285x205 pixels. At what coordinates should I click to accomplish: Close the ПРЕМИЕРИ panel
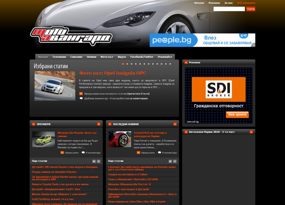[x=99, y=124]
